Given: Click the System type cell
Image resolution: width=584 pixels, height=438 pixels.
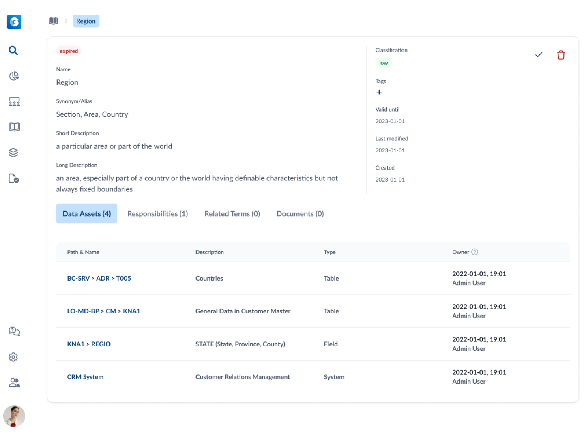Looking at the screenshot, I should pyautogui.click(x=334, y=377).
